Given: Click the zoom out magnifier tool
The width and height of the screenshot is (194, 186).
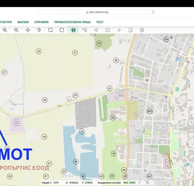Looking at the screenshot, I should pyautogui.click(x=16, y=30).
